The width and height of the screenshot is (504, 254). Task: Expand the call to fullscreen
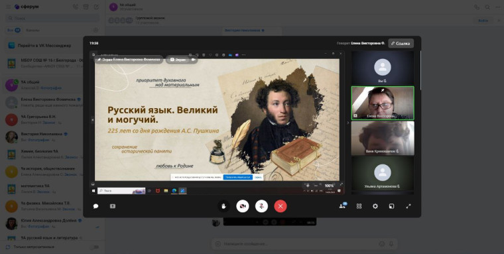pos(409,206)
